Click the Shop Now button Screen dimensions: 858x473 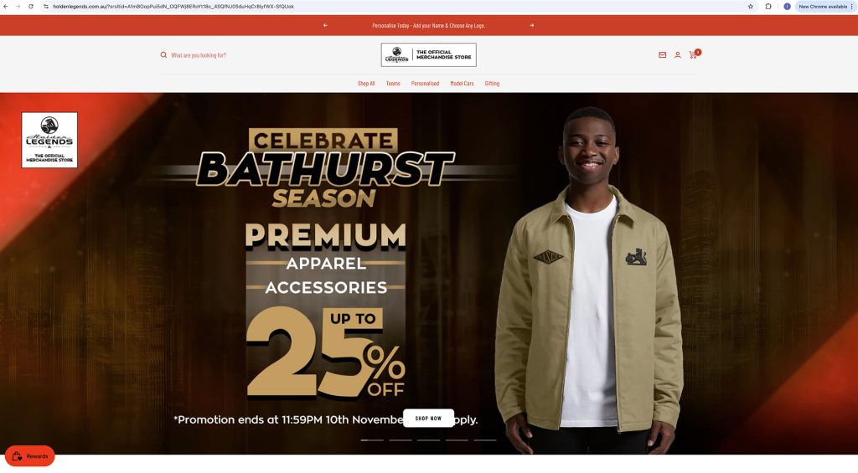pyautogui.click(x=428, y=419)
